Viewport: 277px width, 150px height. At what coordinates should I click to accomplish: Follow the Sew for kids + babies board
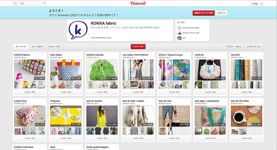(138, 138)
